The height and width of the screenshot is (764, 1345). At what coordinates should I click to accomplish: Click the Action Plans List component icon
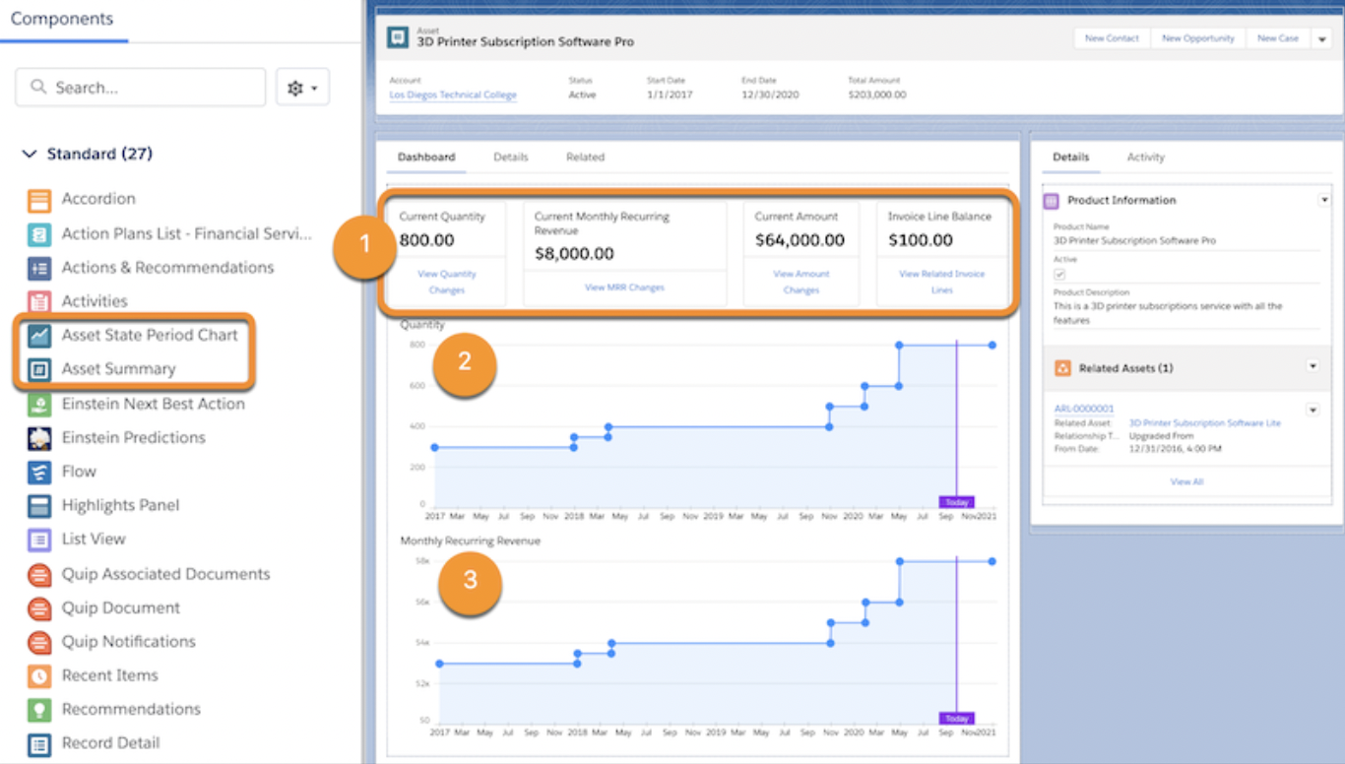[x=39, y=235]
